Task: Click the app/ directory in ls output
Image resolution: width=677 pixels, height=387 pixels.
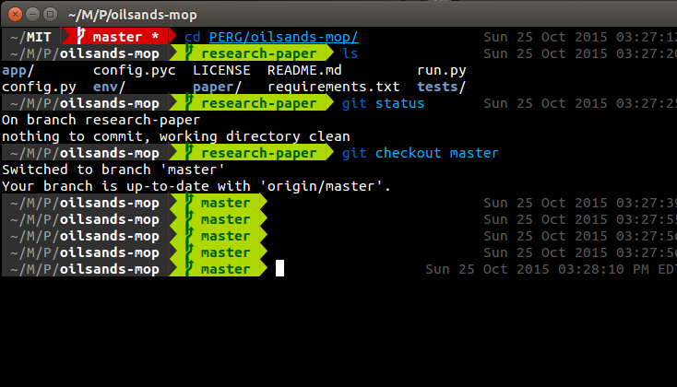Action: (18, 70)
